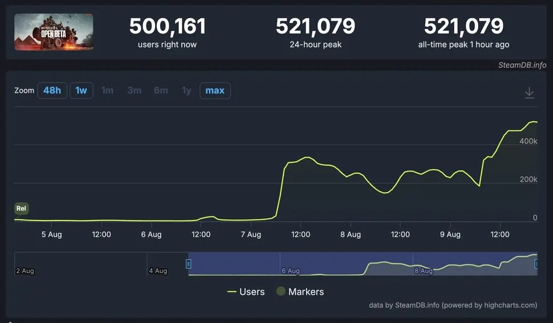Click the Battlefield Open Beta game thumbnail
This screenshot has height=323, width=553.
tap(54, 32)
